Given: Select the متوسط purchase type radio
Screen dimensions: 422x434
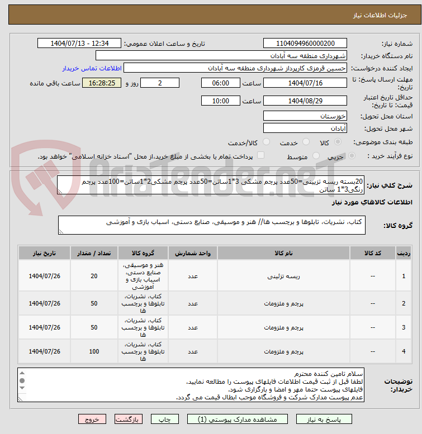Looking at the screenshot, I should click(x=316, y=156).
